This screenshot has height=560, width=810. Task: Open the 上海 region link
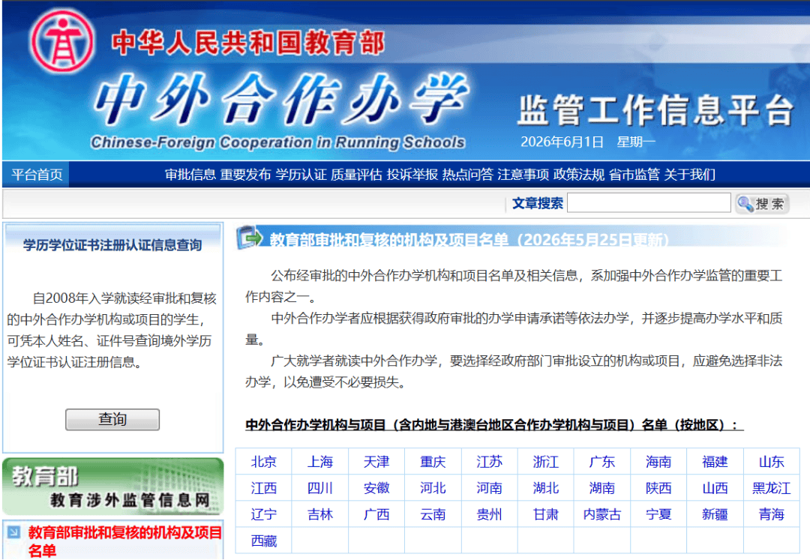(x=319, y=462)
